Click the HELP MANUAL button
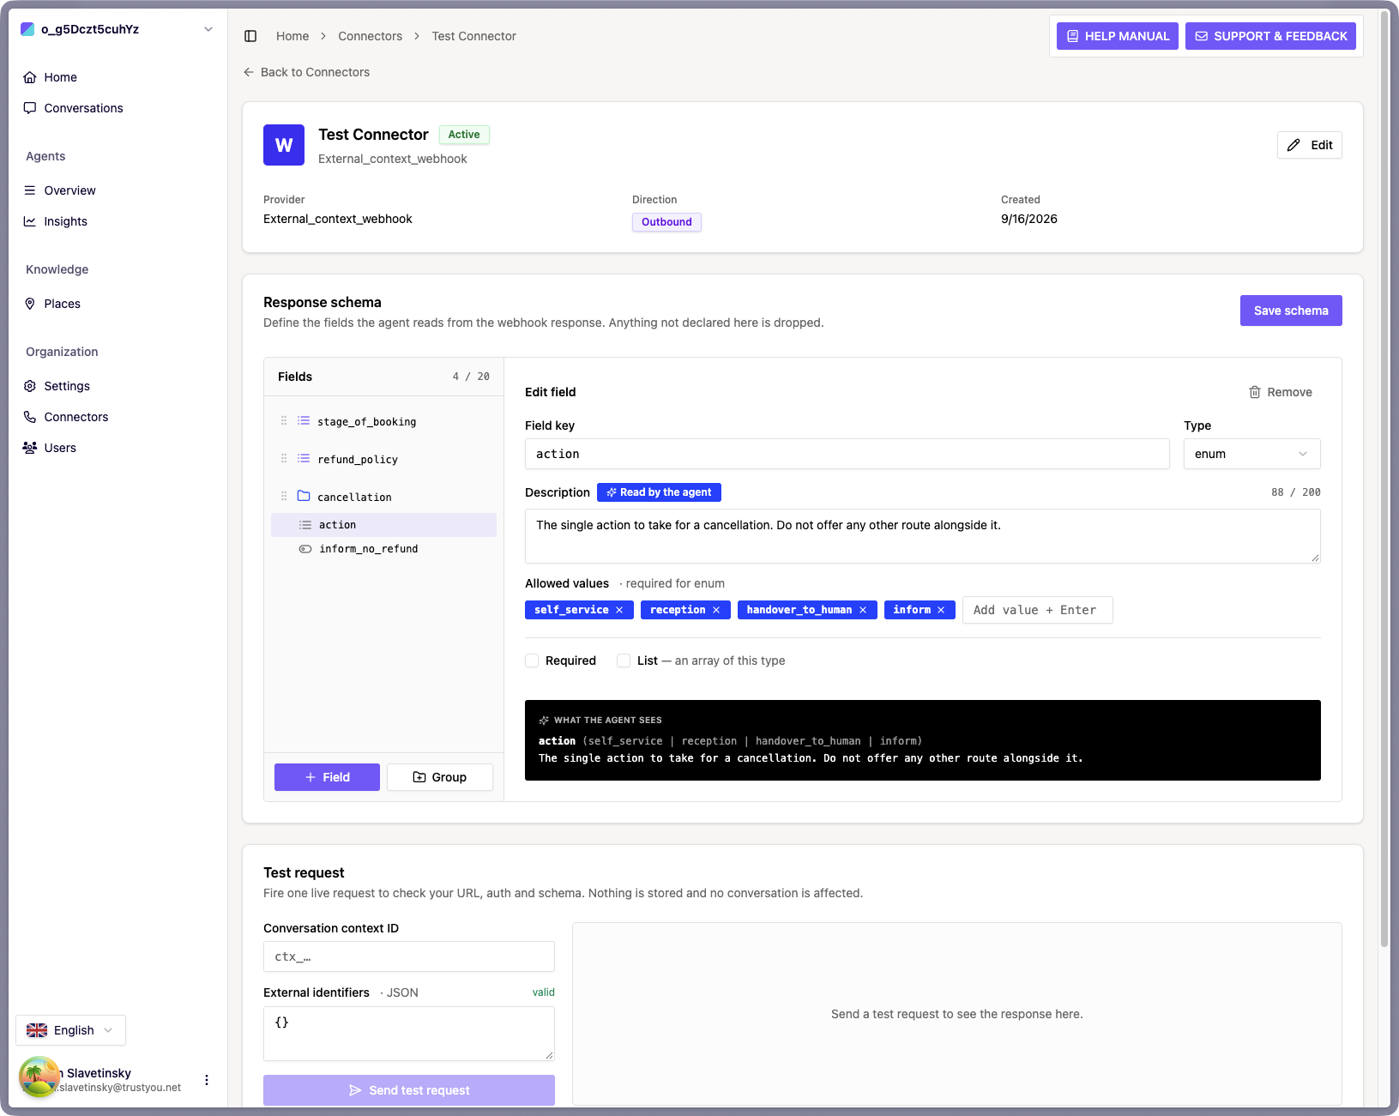The height and width of the screenshot is (1116, 1399). pyautogui.click(x=1117, y=36)
